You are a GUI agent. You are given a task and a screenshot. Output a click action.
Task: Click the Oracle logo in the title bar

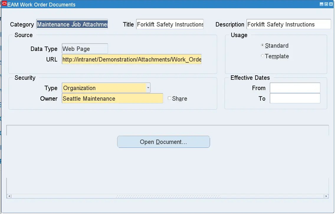click(x=4, y=4)
